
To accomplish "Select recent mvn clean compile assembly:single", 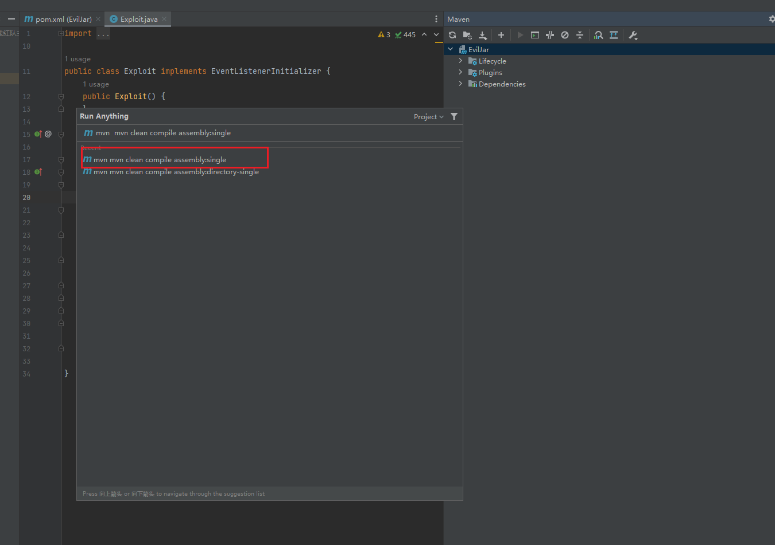I will (x=160, y=160).
